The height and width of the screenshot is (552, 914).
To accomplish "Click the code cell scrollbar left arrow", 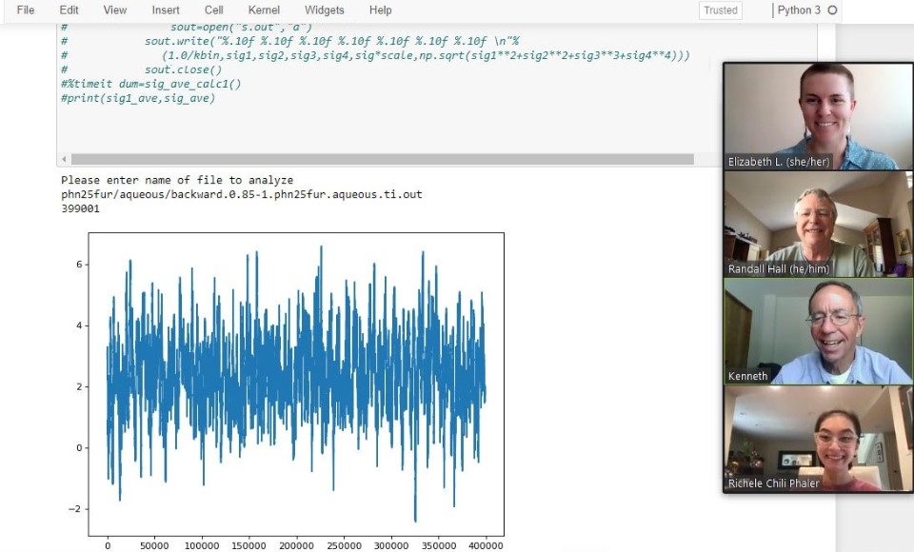I will [x=65, y=159].
